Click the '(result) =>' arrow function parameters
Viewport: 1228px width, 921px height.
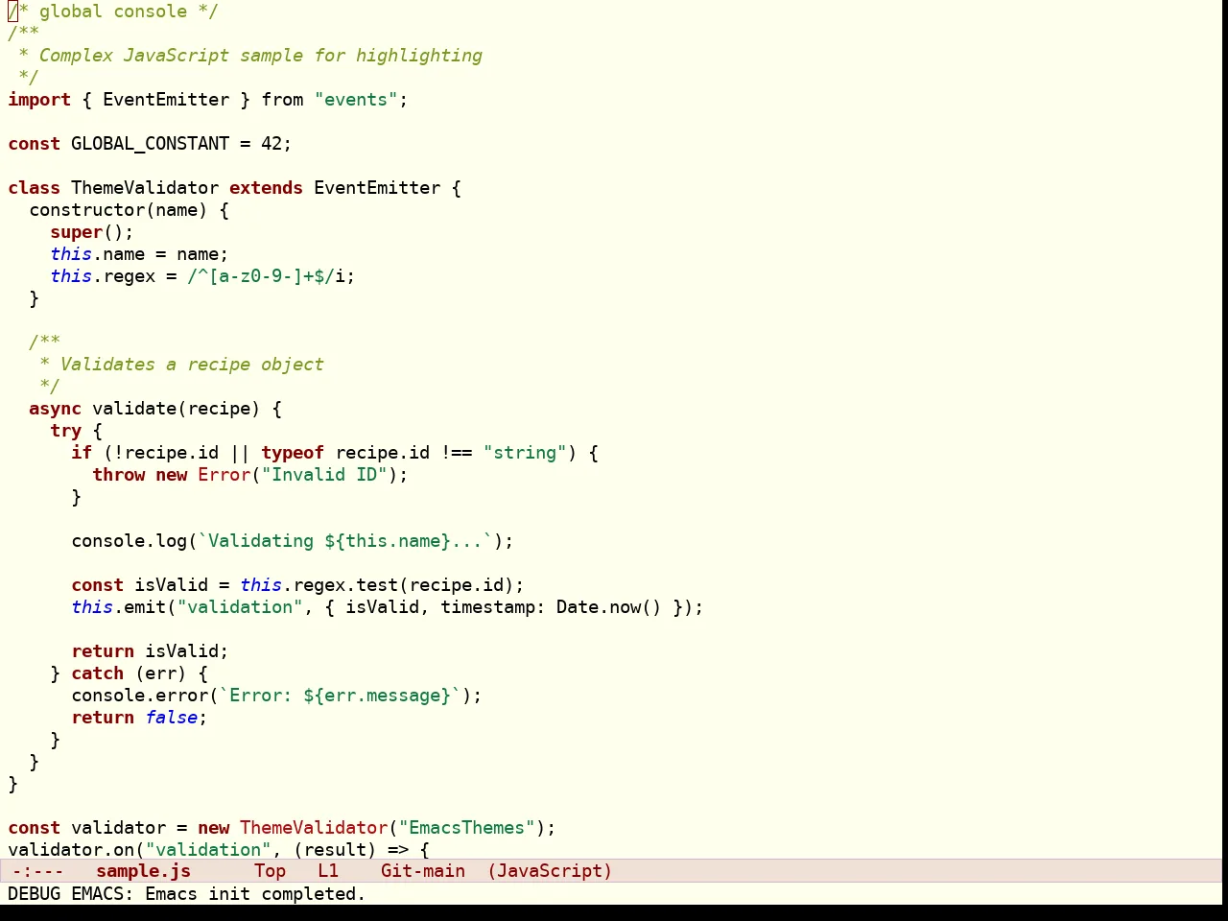click(x=351, y=850)
